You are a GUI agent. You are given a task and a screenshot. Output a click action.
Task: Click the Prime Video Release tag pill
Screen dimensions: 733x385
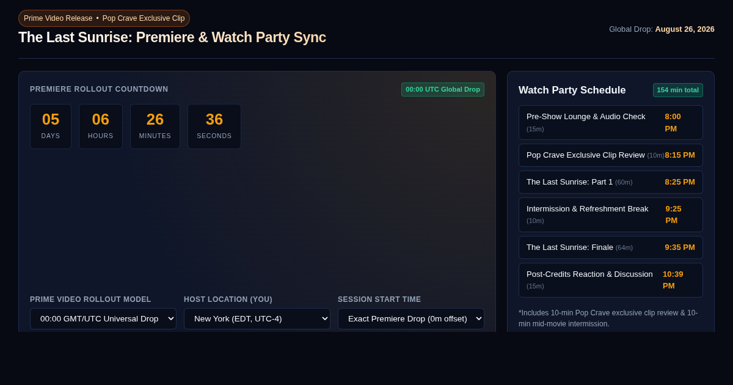pyautogui.click(x=104, y=18)
